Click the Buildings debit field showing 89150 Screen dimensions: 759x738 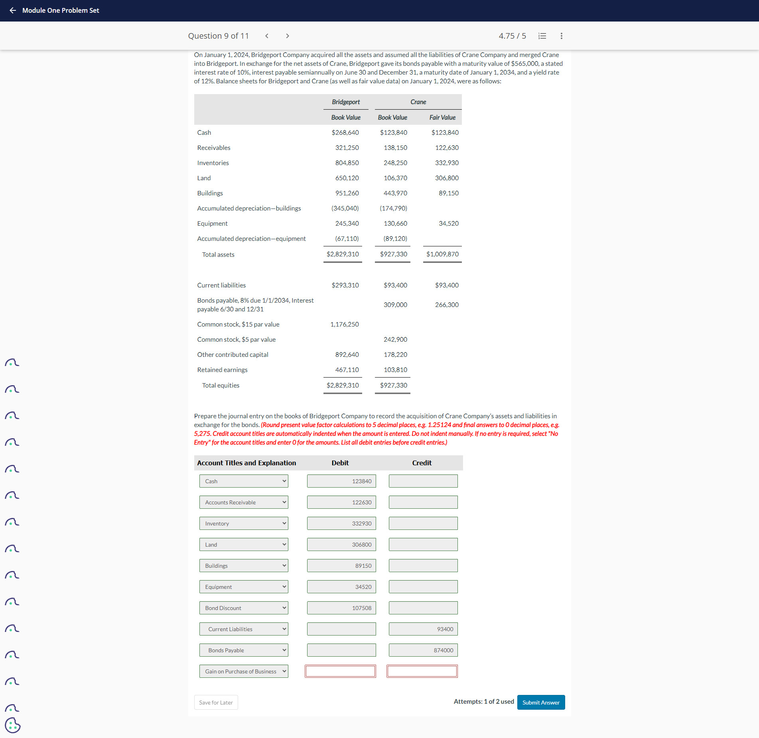tap(341, 566)
